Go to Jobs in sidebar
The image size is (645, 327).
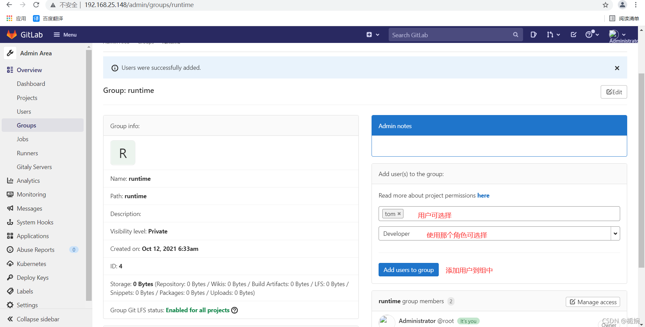point(23,139)
